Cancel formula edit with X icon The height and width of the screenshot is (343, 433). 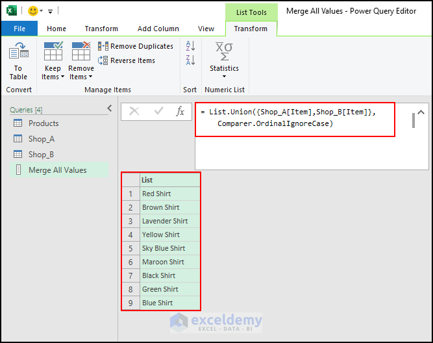pos(134,111)
